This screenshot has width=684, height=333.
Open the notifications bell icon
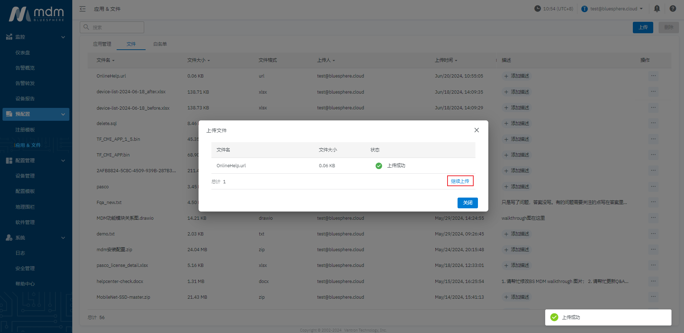657,9
